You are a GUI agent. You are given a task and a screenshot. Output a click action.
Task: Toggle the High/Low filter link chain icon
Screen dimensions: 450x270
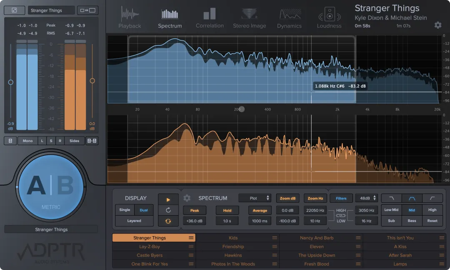pyautogui.click(x=341, y=215)
